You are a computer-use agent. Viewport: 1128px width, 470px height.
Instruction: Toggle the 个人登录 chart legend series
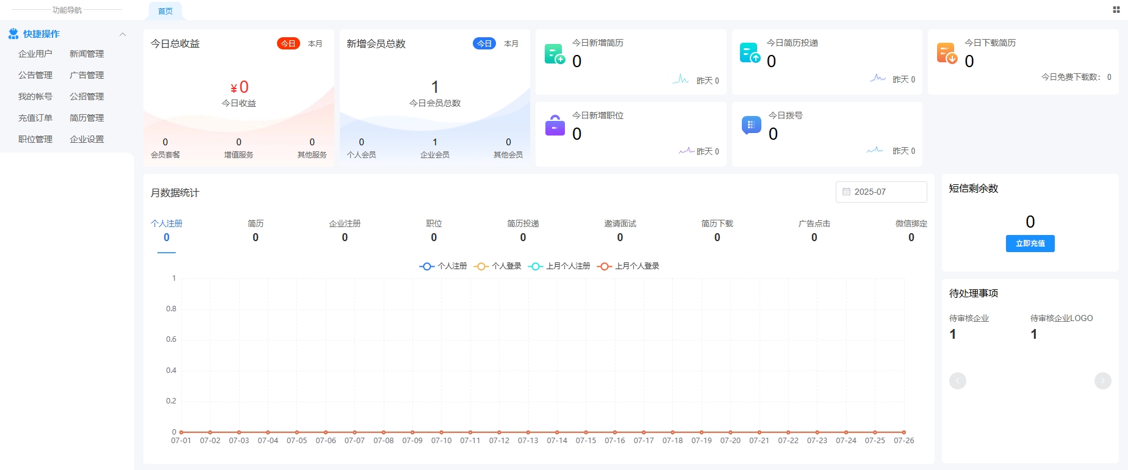point(498,266)
